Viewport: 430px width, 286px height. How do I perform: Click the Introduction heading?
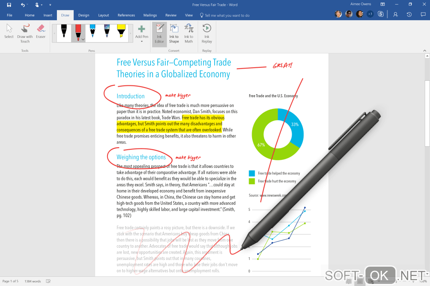click(131, 96)
